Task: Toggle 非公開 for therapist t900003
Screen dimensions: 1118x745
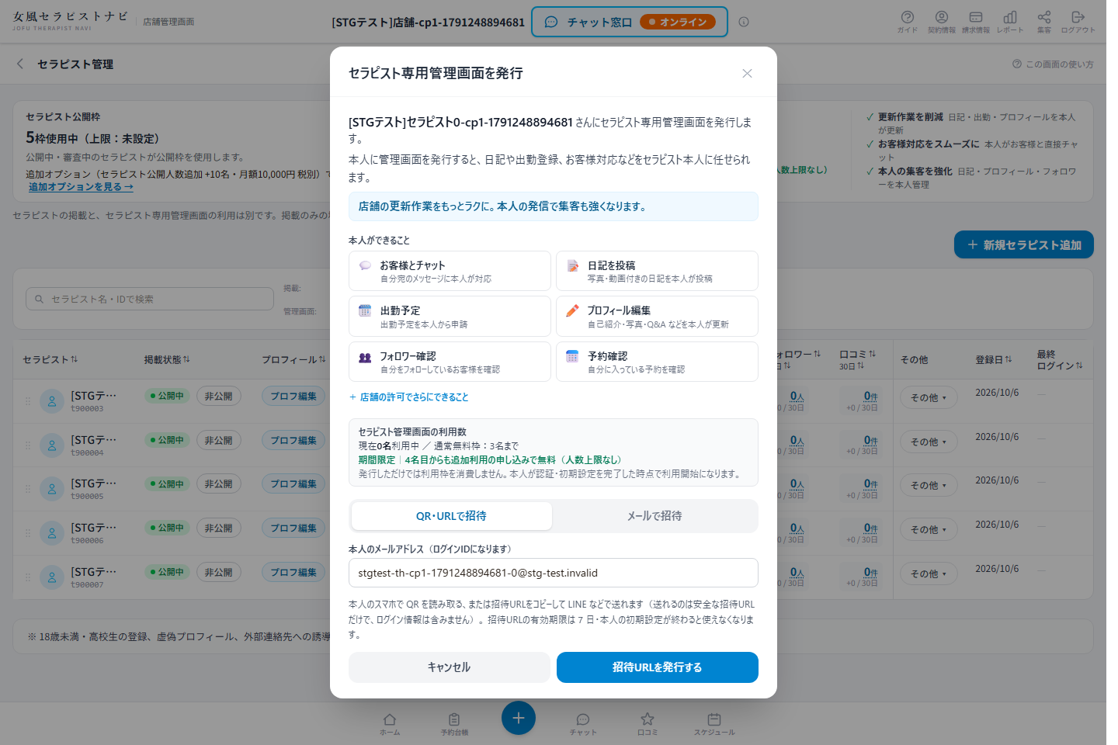Action: tap(219, 396)
